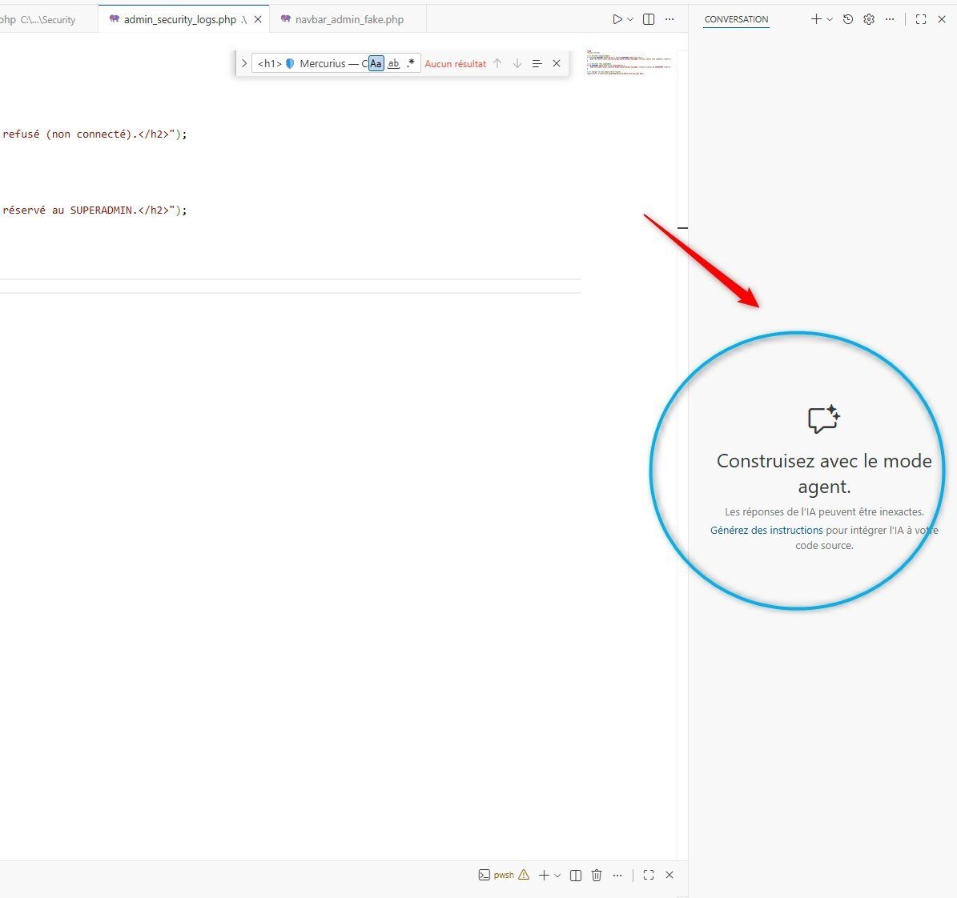Select the admin_security_logs.php tab

click(179, 19)
